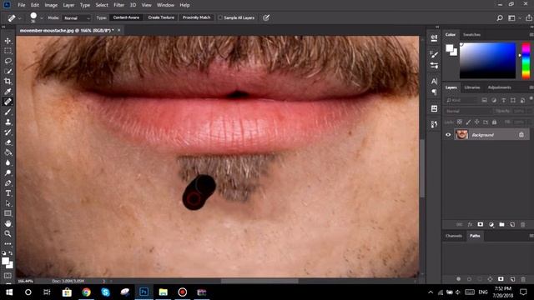This screenshot has width=534, height=300.
Task: Select the Rectangular Marquee tool
Action: pyautogui.click(x=8, y=51)
